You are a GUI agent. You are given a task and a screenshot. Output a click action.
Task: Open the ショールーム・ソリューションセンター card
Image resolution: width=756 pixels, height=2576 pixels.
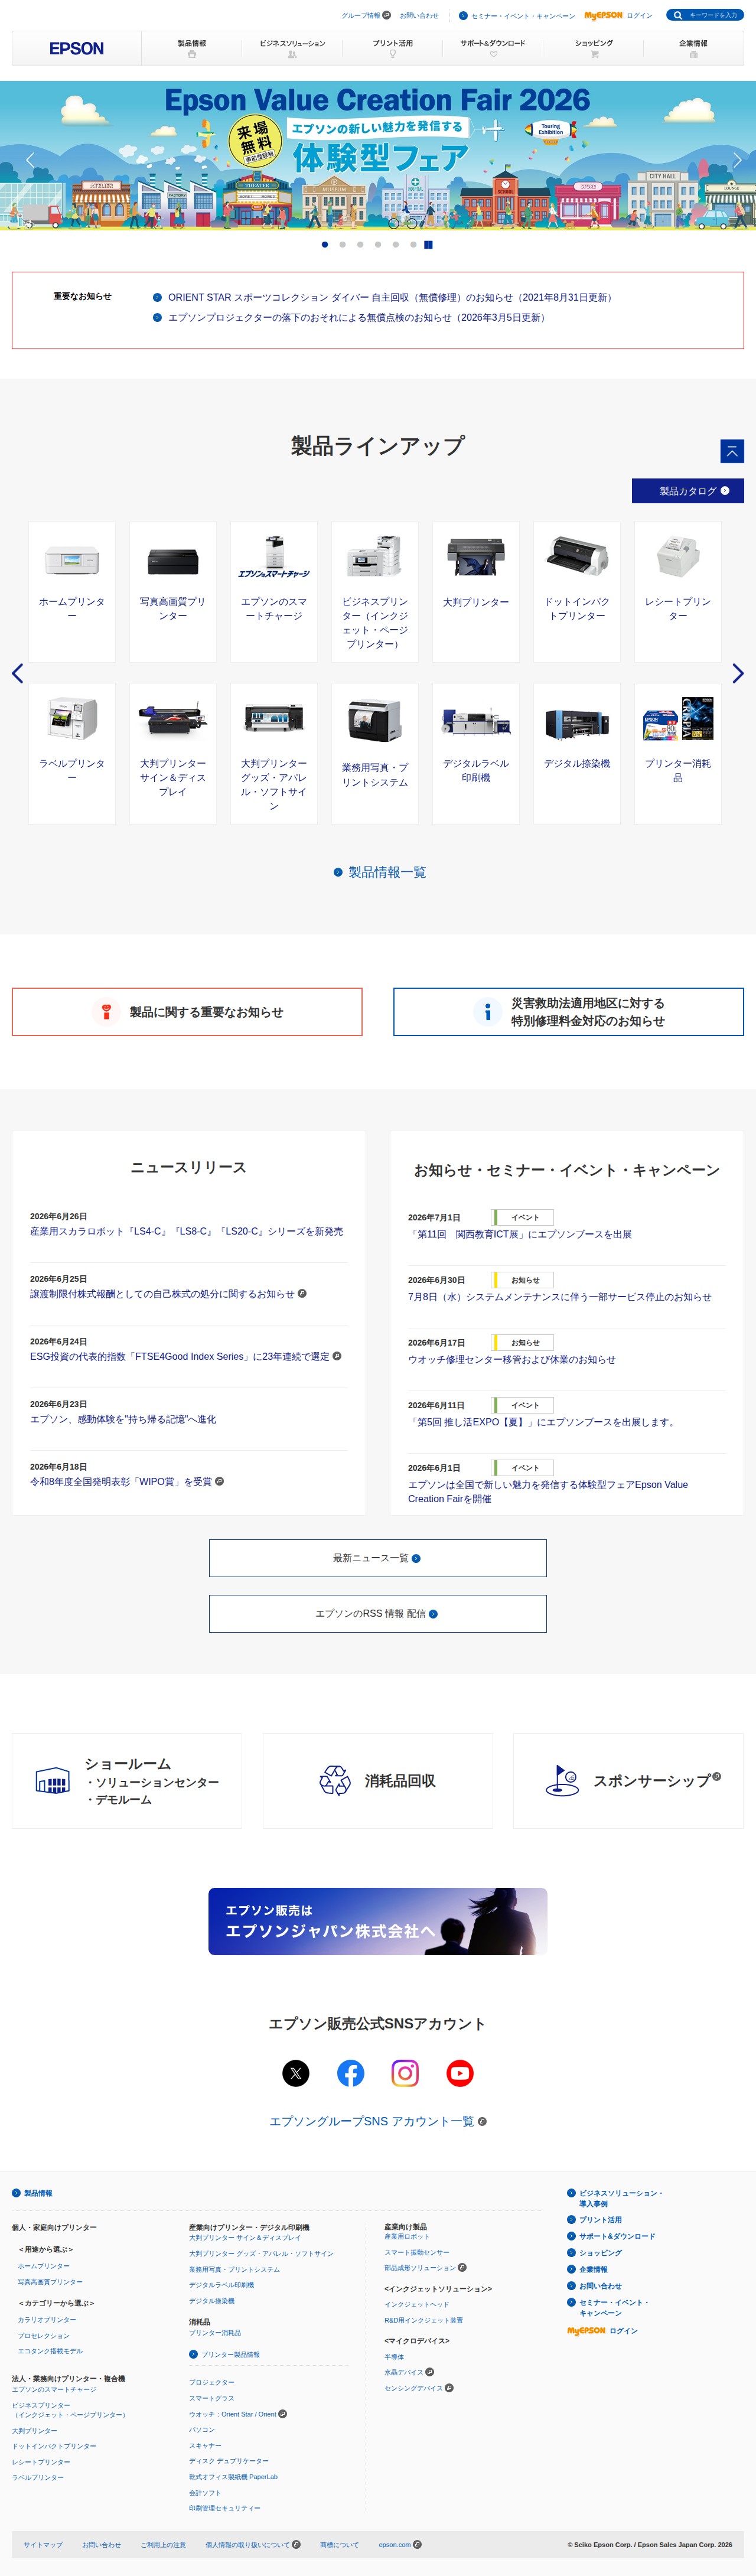tap(127, 1781)
